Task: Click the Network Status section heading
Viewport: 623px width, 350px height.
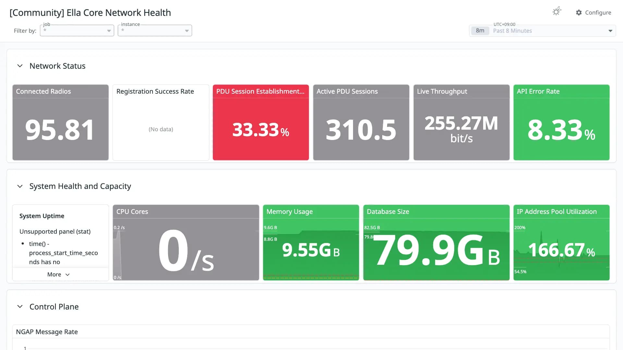Action: click(57, 66)
